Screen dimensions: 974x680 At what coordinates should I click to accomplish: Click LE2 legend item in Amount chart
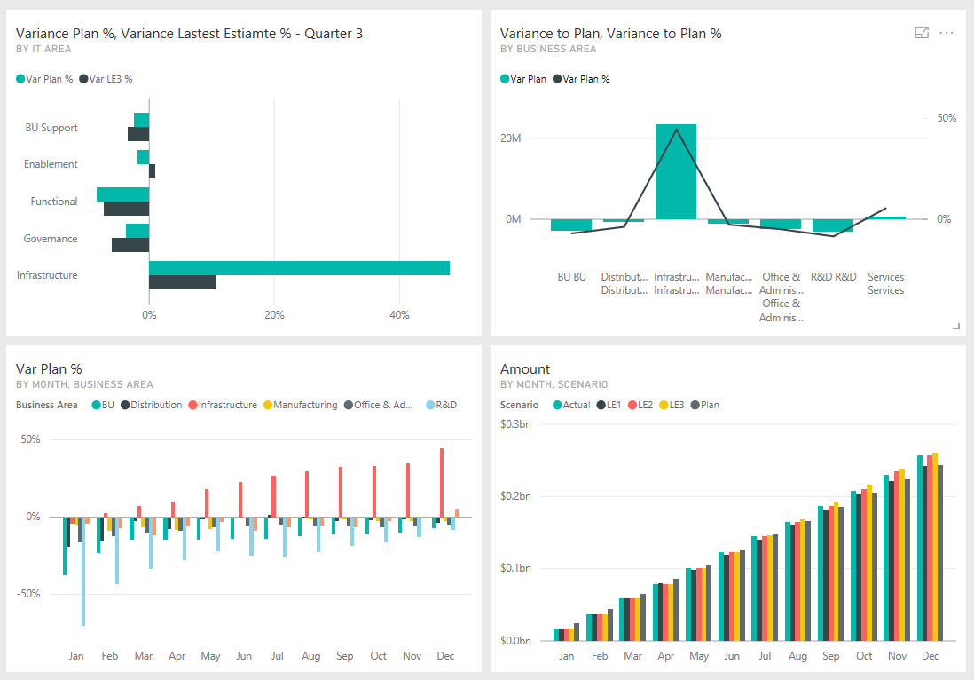click(640, 405)
